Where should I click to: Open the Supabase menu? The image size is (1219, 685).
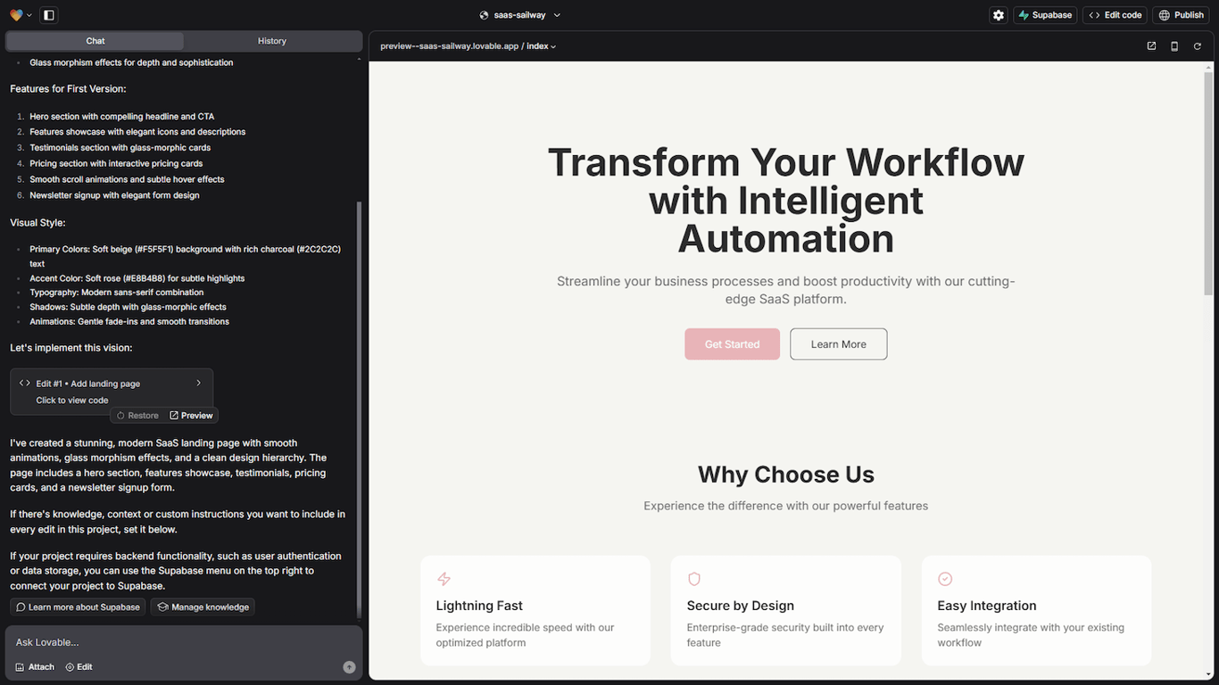pos(1045,15)
